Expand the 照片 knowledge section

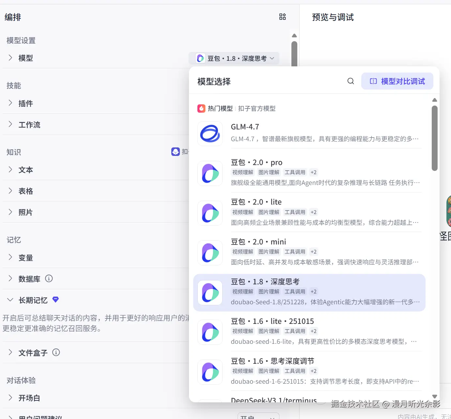tap(10, 212)
